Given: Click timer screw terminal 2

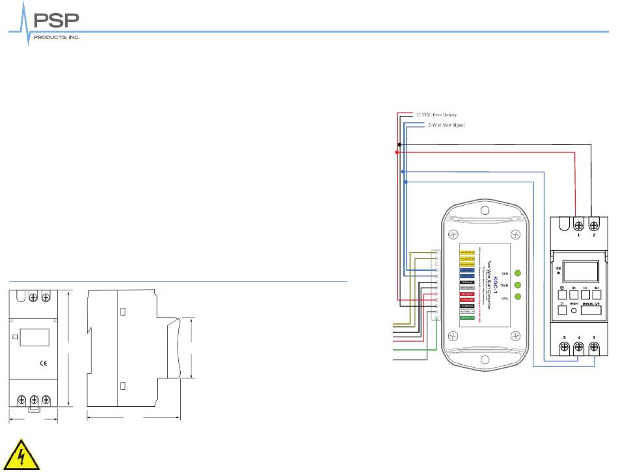Looking at the screenshot, I should 593,226.
